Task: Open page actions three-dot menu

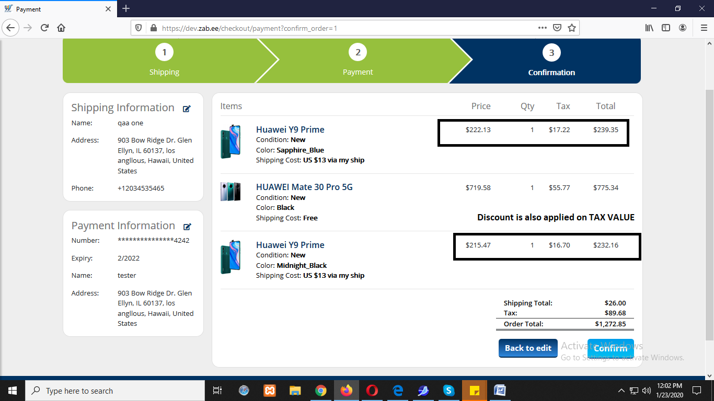Action: pyautogui.click(x=543, y=28)
